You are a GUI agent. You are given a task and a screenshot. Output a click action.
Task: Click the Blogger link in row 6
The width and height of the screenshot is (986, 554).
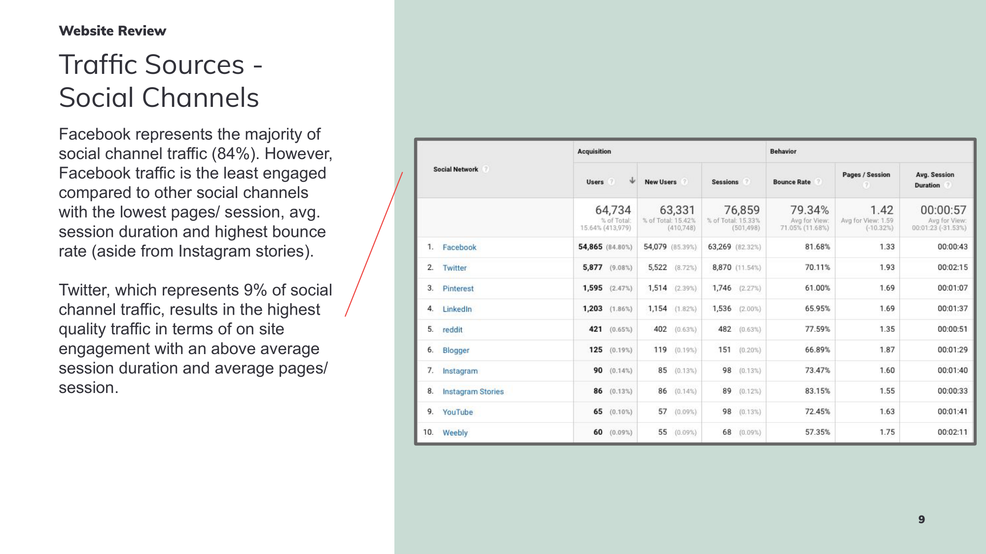click(x=456, y=351)
